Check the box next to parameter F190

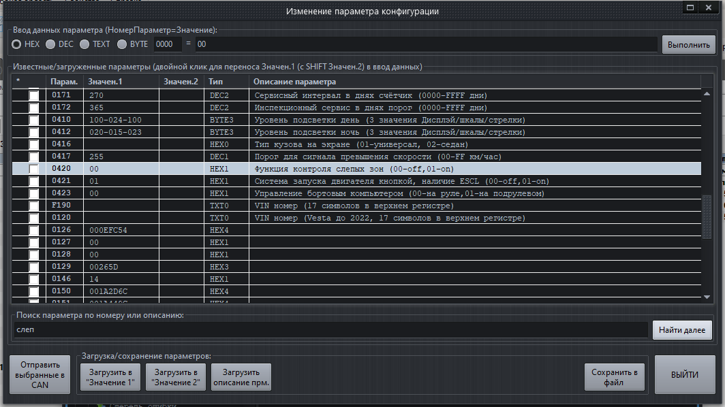pos(33,206)
